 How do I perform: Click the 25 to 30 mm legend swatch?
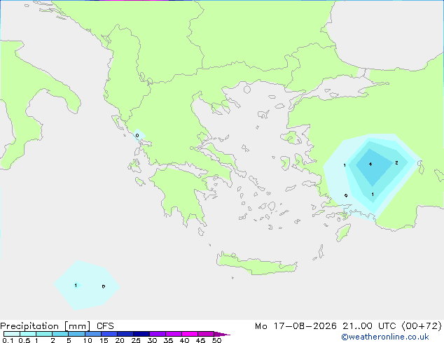(x=141, y=334)
